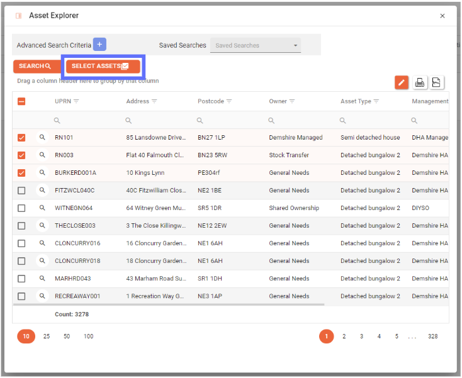Click the printer icon above the grid
This screenshot has height=378, width=462.
(420, 82)
